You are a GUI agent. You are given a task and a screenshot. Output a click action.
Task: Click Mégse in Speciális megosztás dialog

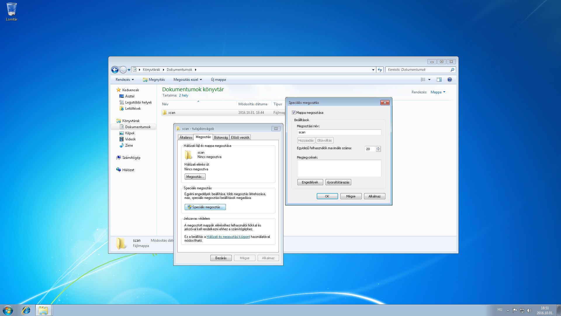coord(351,196)
